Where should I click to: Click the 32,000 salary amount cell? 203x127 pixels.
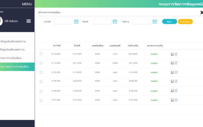(x=97, y=63)
